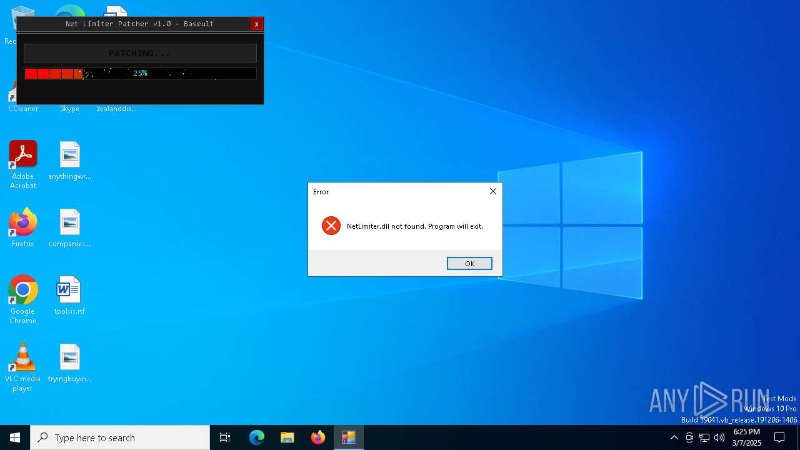The width and height of the screenshot is (800, 450).
Task: Open network status tray icon
Action: (x=704, y=437)
